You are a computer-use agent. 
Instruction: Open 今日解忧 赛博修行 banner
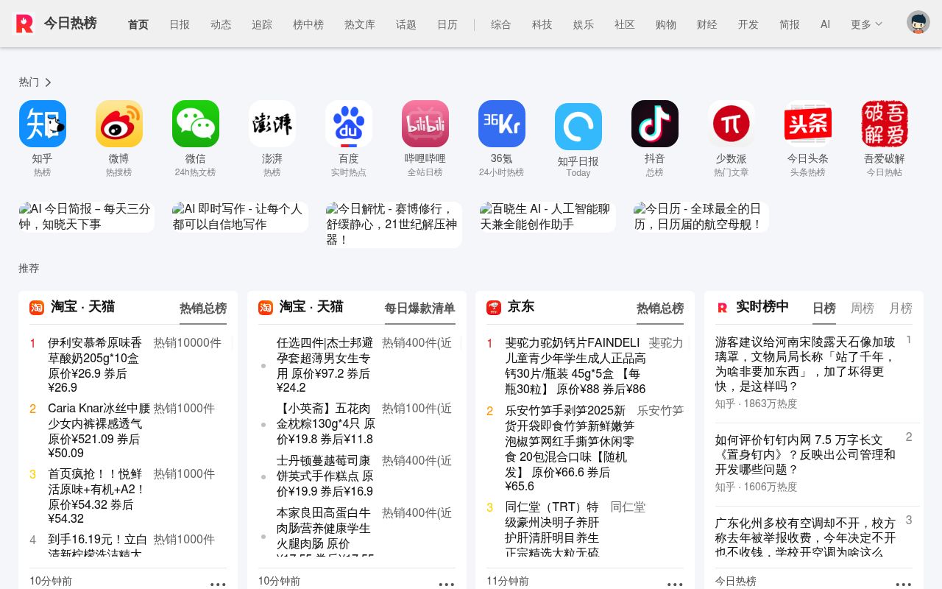394,225
